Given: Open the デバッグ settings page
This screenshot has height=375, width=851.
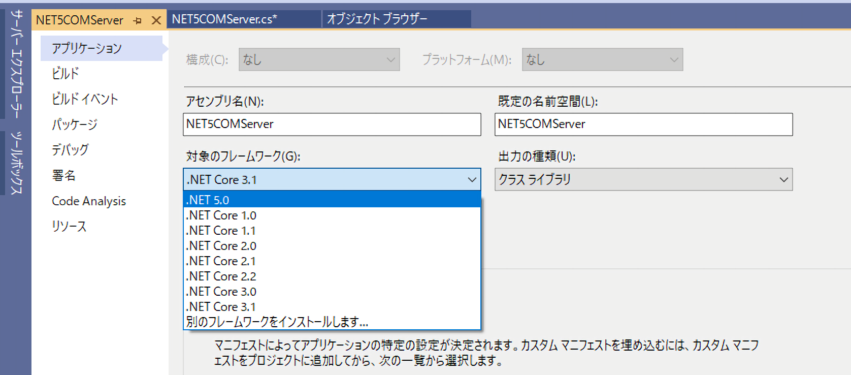Looking at the screenshot, I should click(70, 150).
